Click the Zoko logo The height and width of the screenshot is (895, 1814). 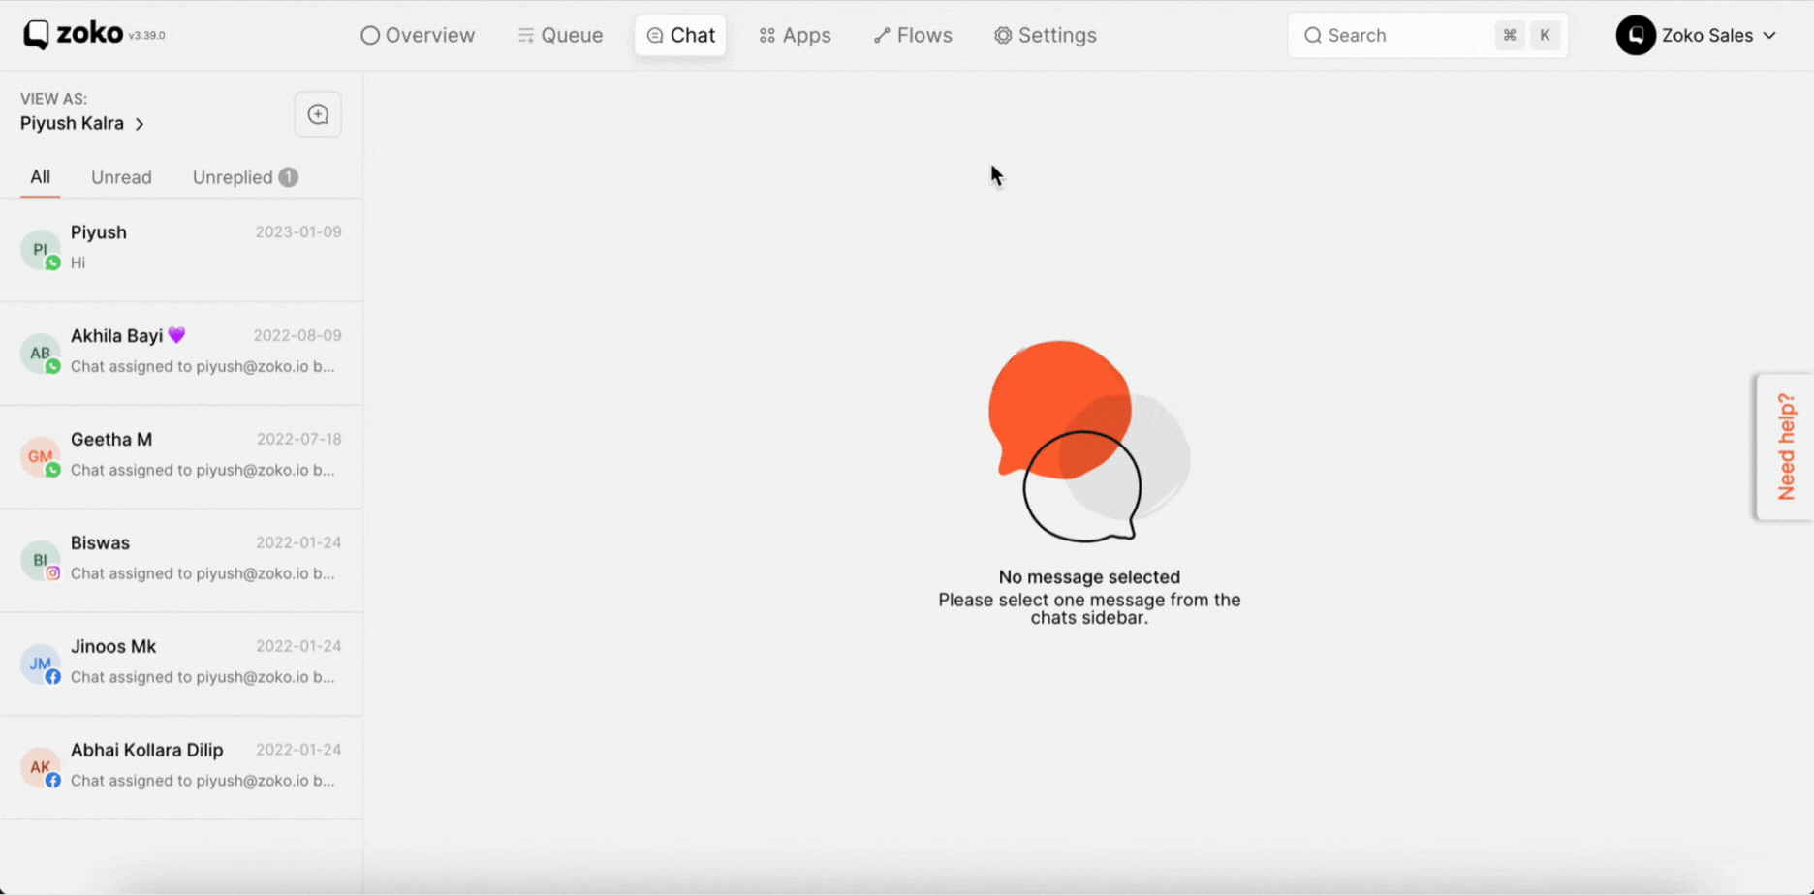[73, 34]
